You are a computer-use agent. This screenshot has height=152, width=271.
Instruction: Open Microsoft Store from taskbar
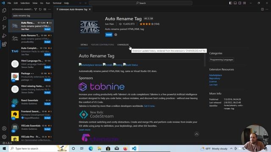point(108,148)
